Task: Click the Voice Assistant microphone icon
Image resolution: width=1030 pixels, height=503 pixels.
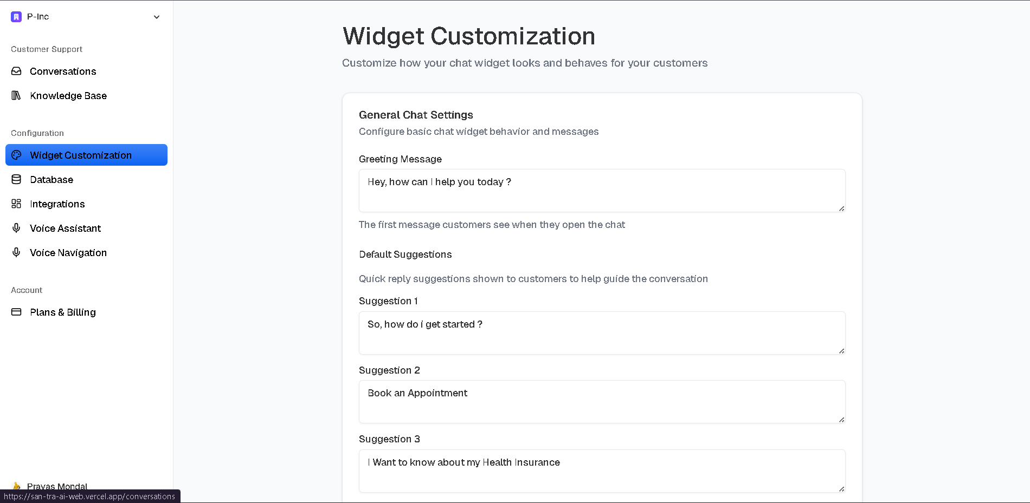Action: (x=16, y=228)
